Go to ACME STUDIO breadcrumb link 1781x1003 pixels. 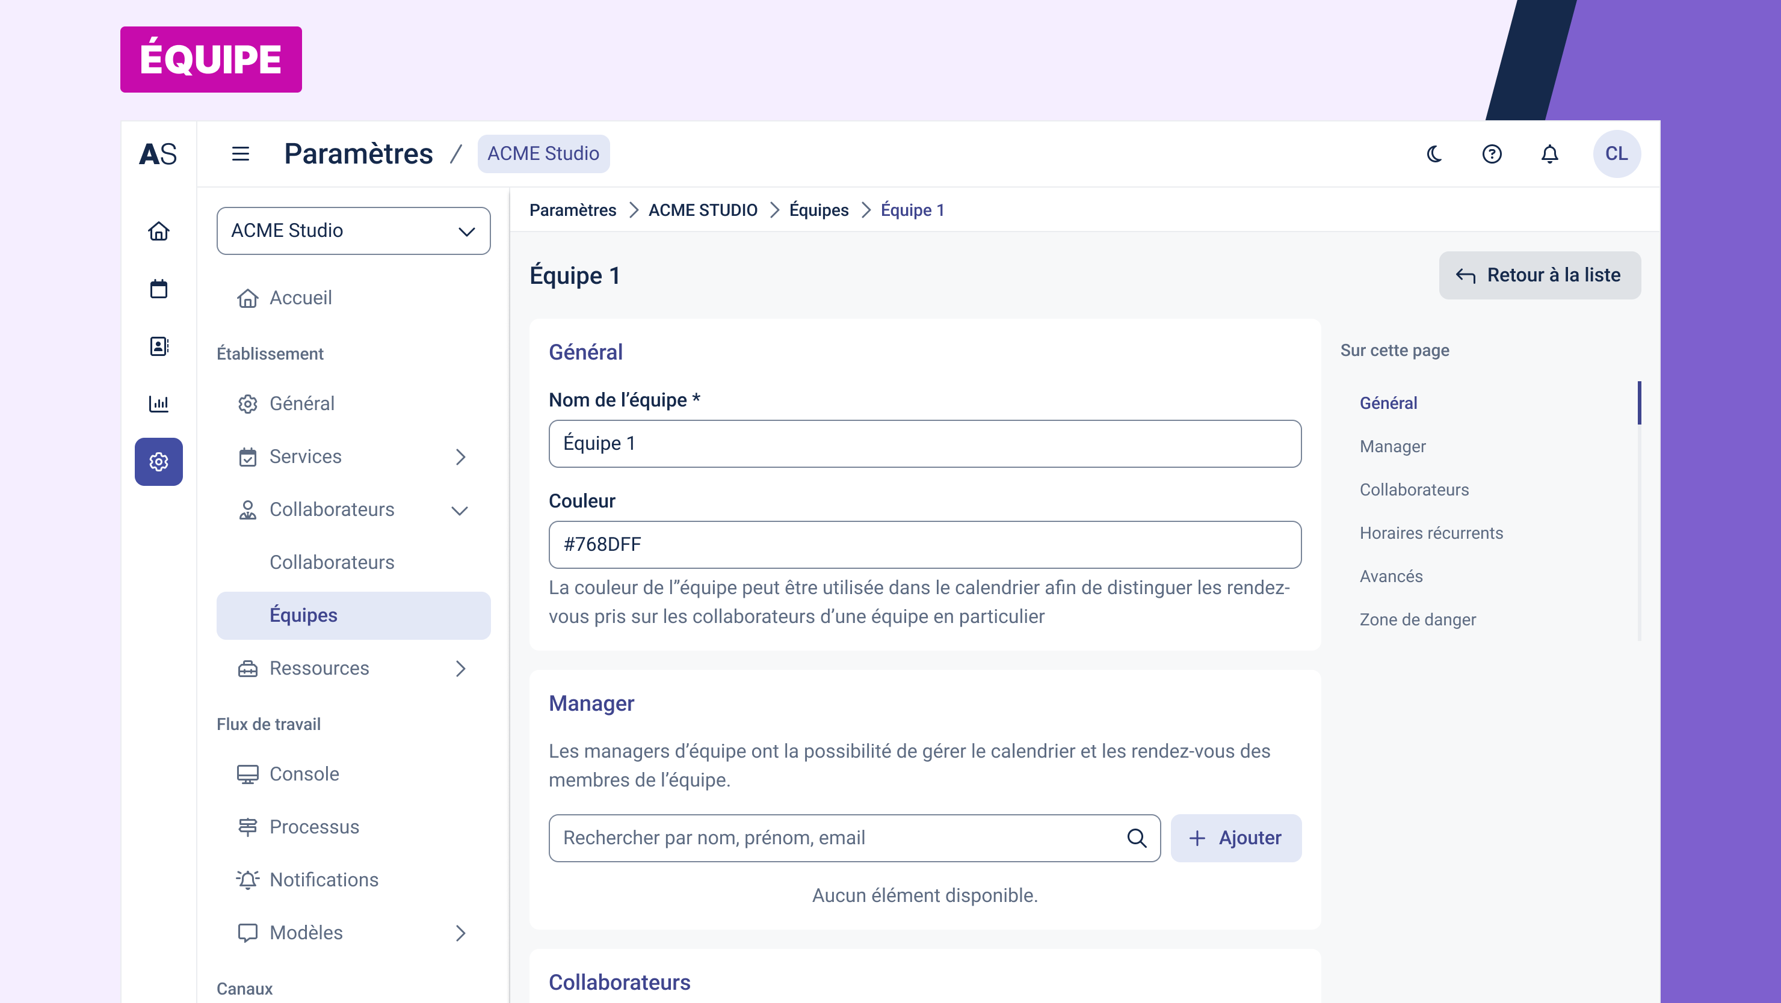[702, 210]
